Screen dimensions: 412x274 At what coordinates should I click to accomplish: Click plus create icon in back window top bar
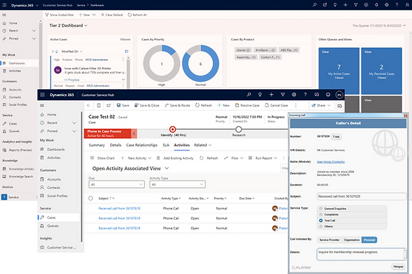pyautogui.click(x=345, y=5)
